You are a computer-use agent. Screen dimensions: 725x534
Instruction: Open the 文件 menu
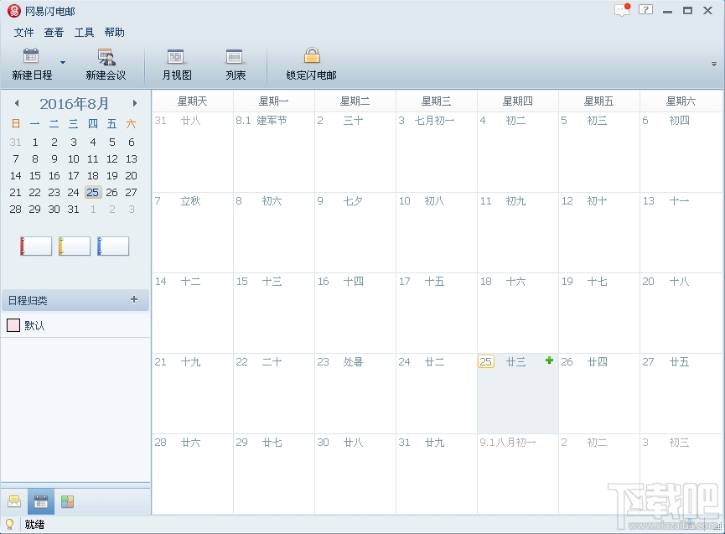click(x=23, y=33)
